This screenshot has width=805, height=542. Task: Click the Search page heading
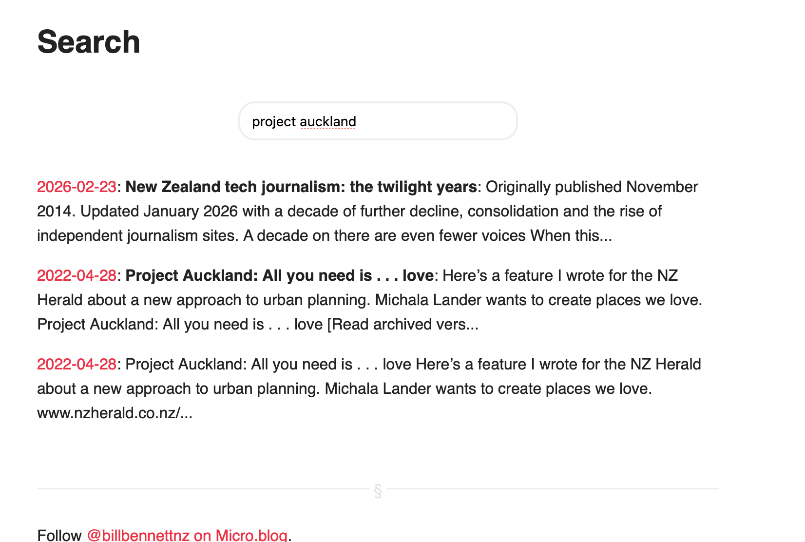pyautogui.click(x=89, y=42)
